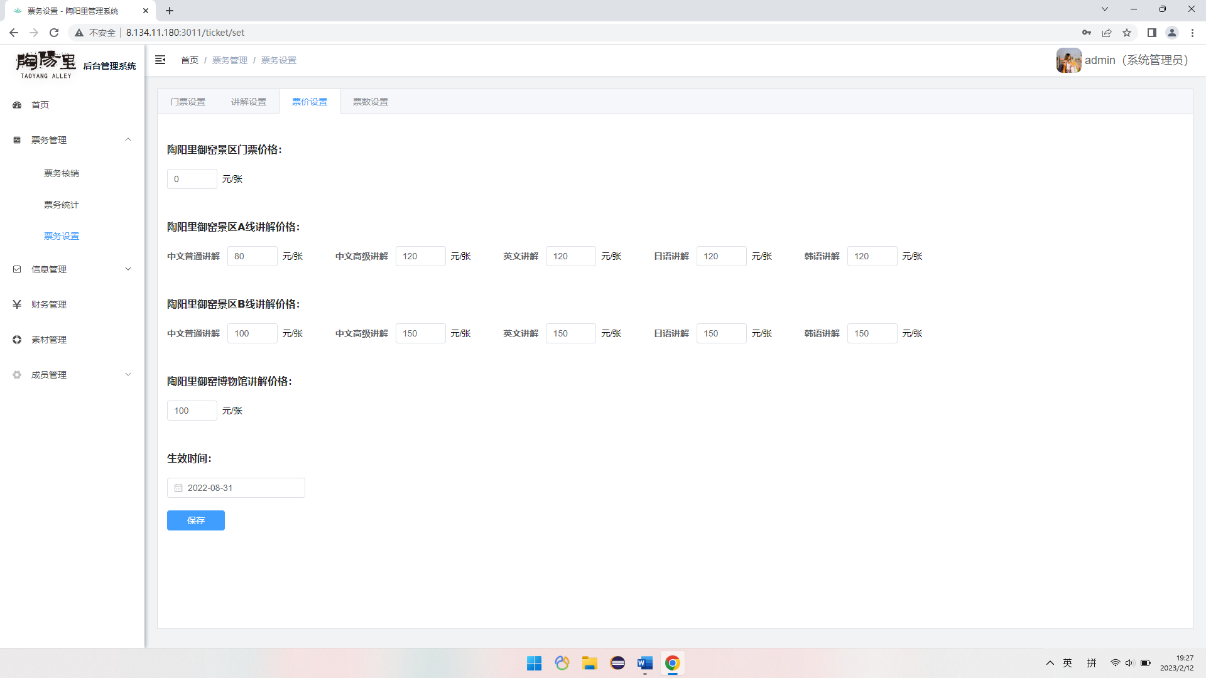Screen dimensions: 1206x678
Task: Bookmark page with the star icon
Action: coord(1127,33)
